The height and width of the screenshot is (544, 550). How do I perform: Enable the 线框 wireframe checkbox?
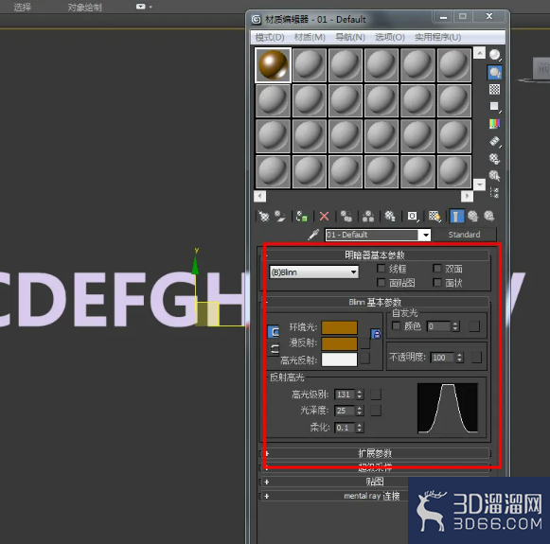pyautogui.click(x=381, y=269)
